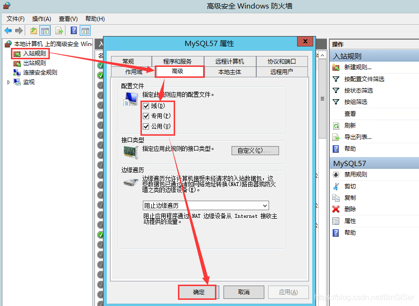
Task: Switch to the 程序和服务 tab
Action: pyautogui.click(x=177, y=62)
